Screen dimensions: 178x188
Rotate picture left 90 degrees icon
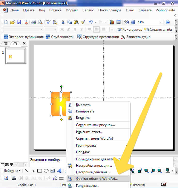click(x=55, y=178)
